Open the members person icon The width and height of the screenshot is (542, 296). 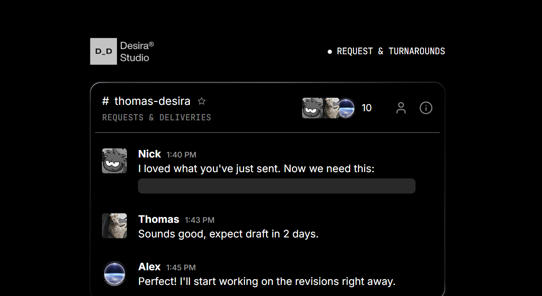401,108
